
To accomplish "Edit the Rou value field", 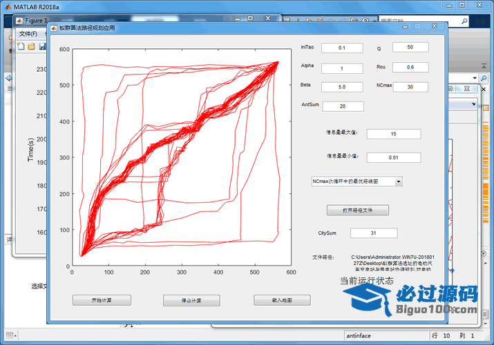I will point(410,67).
